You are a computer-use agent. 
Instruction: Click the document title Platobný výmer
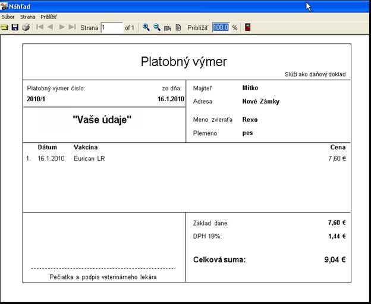[184, 62]
